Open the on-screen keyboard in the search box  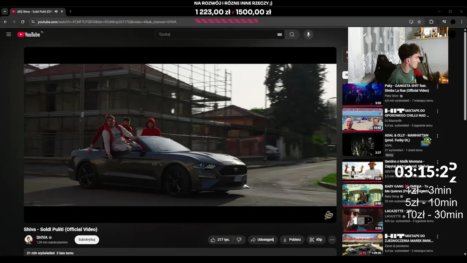(x=279, y=34)
